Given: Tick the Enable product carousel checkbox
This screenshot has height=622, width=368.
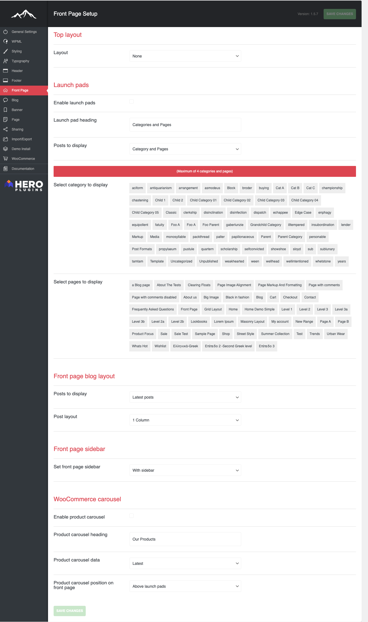Looking at the screenshot, I should tap(132, 516).
